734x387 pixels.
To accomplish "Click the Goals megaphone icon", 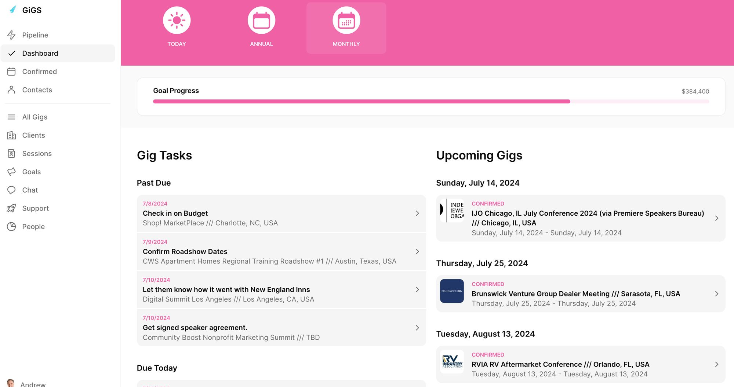I will click(11, 172).
